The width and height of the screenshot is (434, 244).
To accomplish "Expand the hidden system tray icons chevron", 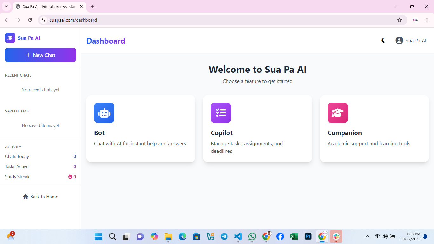I will [367, 236].
